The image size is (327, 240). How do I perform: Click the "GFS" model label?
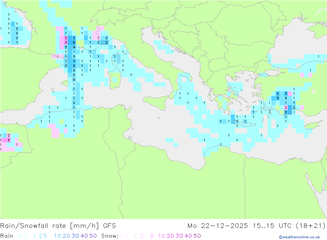109,226
